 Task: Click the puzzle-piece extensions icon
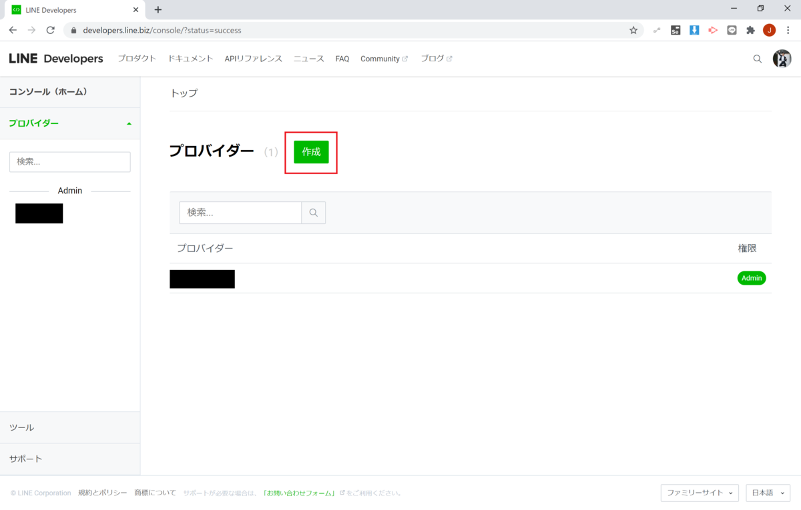[x=750, y=30]
